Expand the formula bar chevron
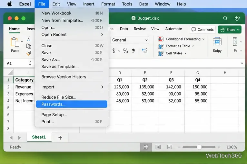Image resolution: width=247 pixels, height=164 pixels. 242,63
